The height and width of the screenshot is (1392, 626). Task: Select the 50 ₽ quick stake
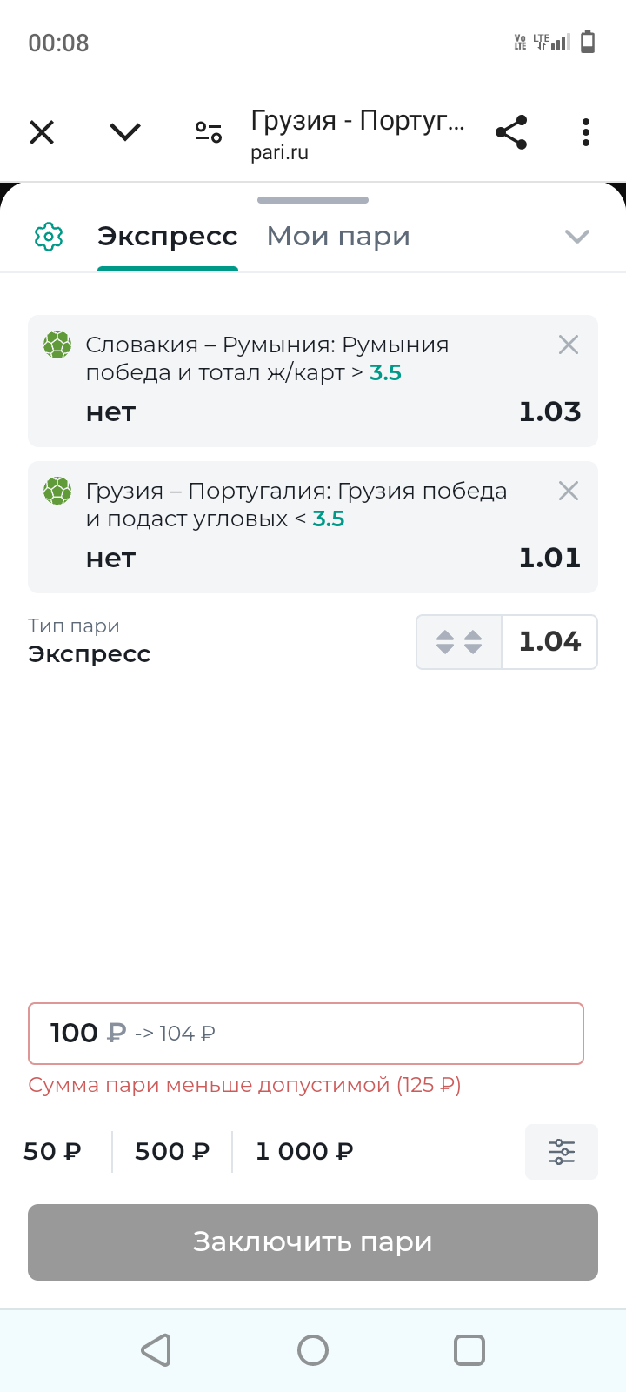(53, 1152)
